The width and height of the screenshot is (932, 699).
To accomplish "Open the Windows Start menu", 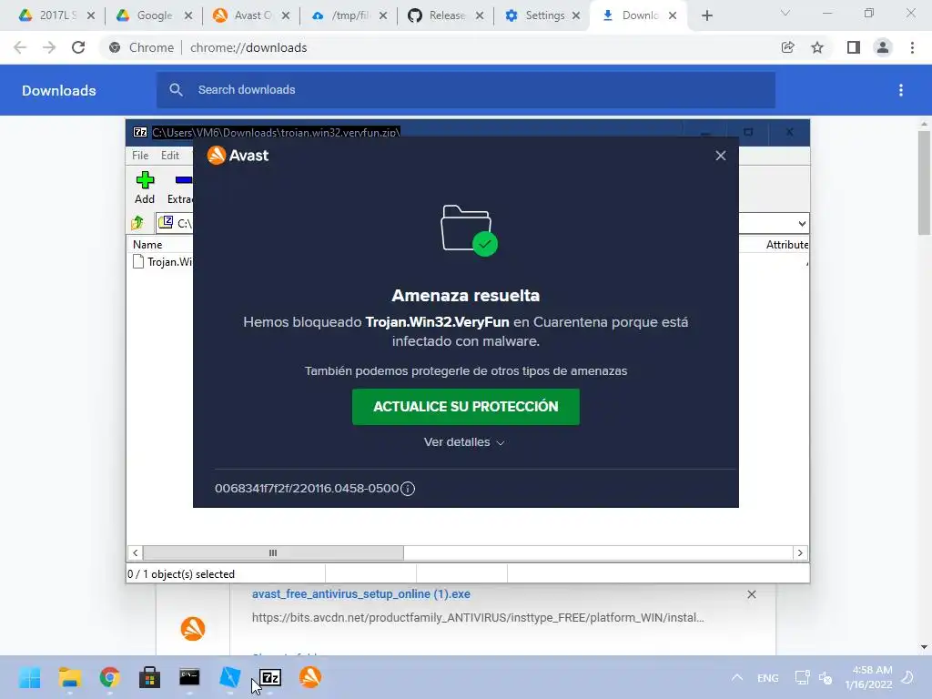I will (29, 677).
